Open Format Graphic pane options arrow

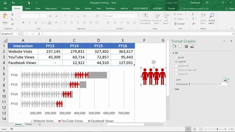click(224, 41)
